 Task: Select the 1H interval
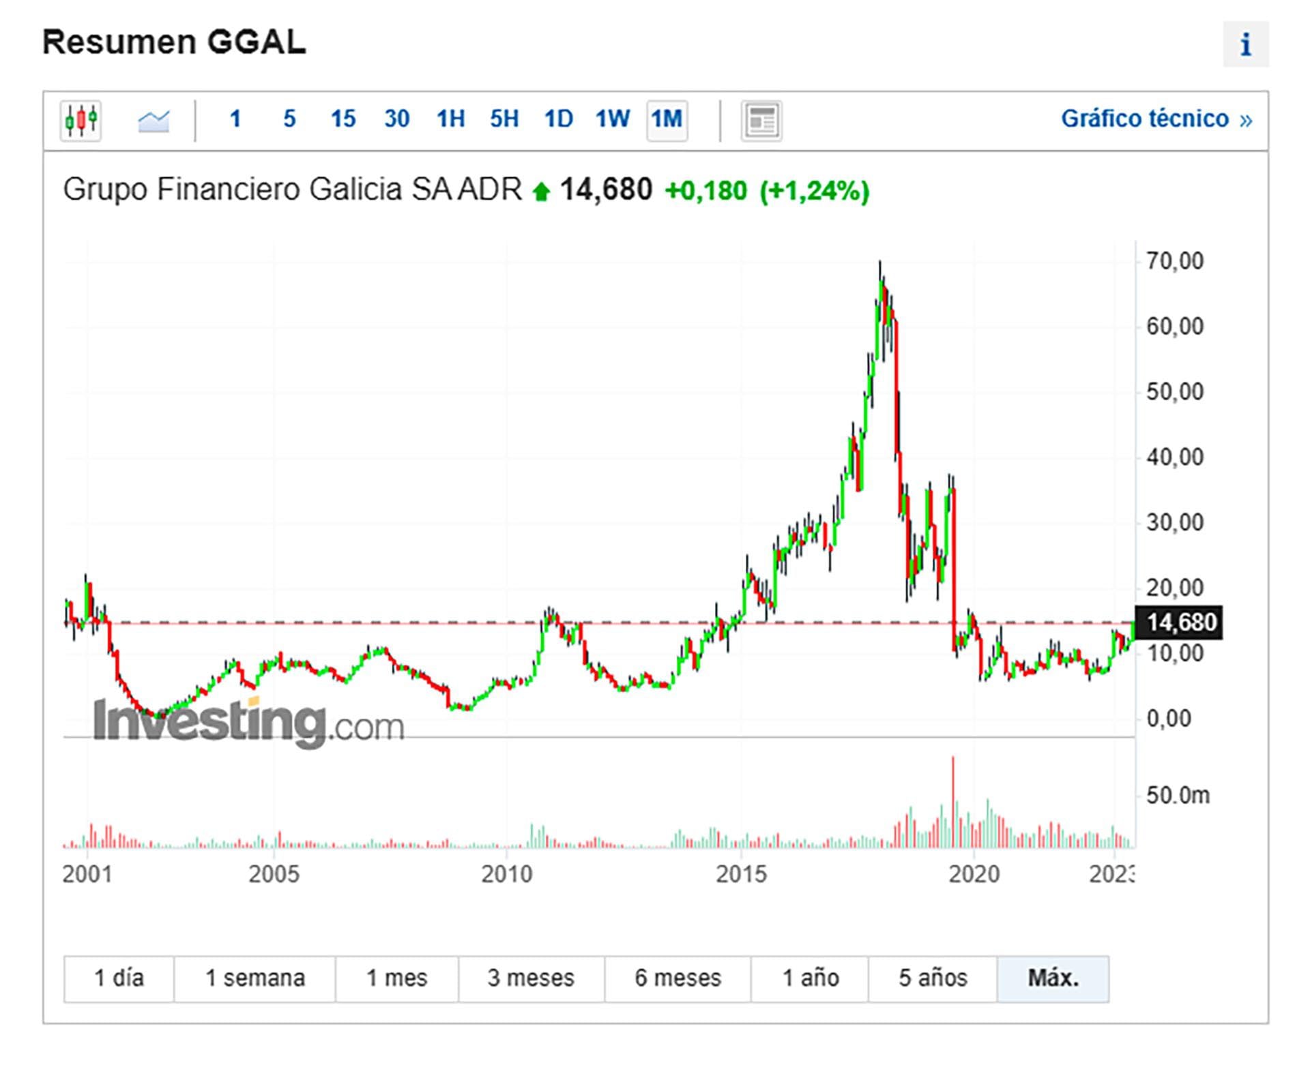(450, 119)
